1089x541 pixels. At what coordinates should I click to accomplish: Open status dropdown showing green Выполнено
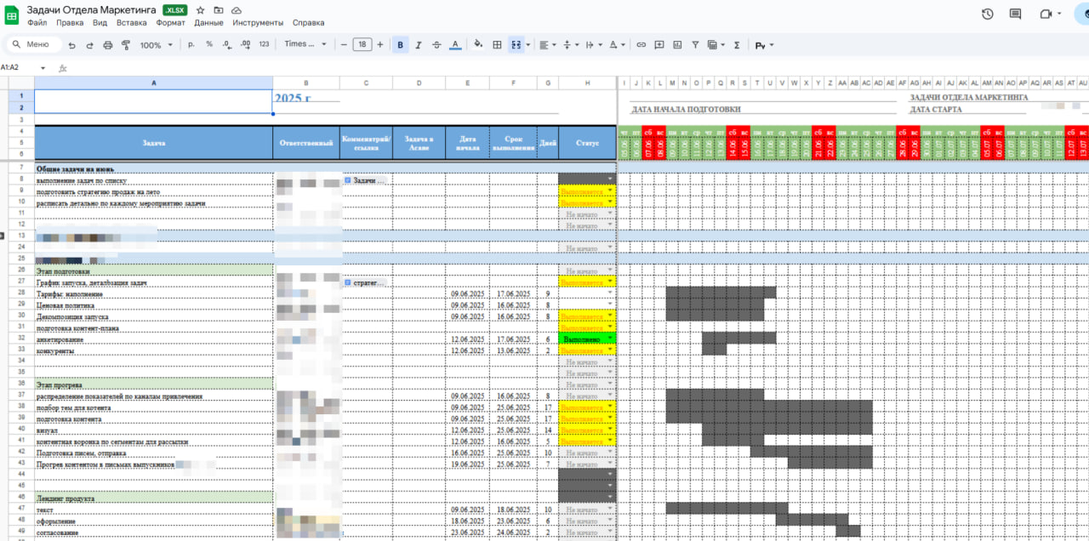[x=611, y=339]
